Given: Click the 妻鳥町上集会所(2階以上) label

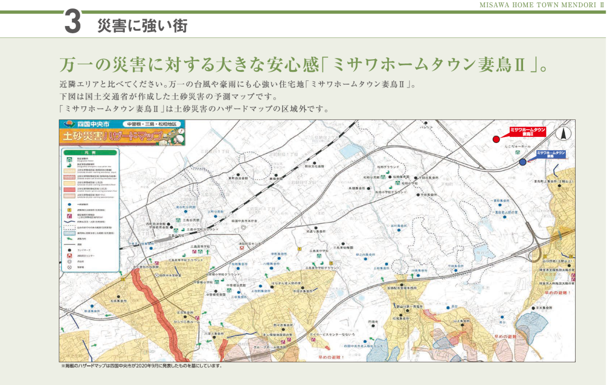Looking at the screenshot, I should pos(553,181).
